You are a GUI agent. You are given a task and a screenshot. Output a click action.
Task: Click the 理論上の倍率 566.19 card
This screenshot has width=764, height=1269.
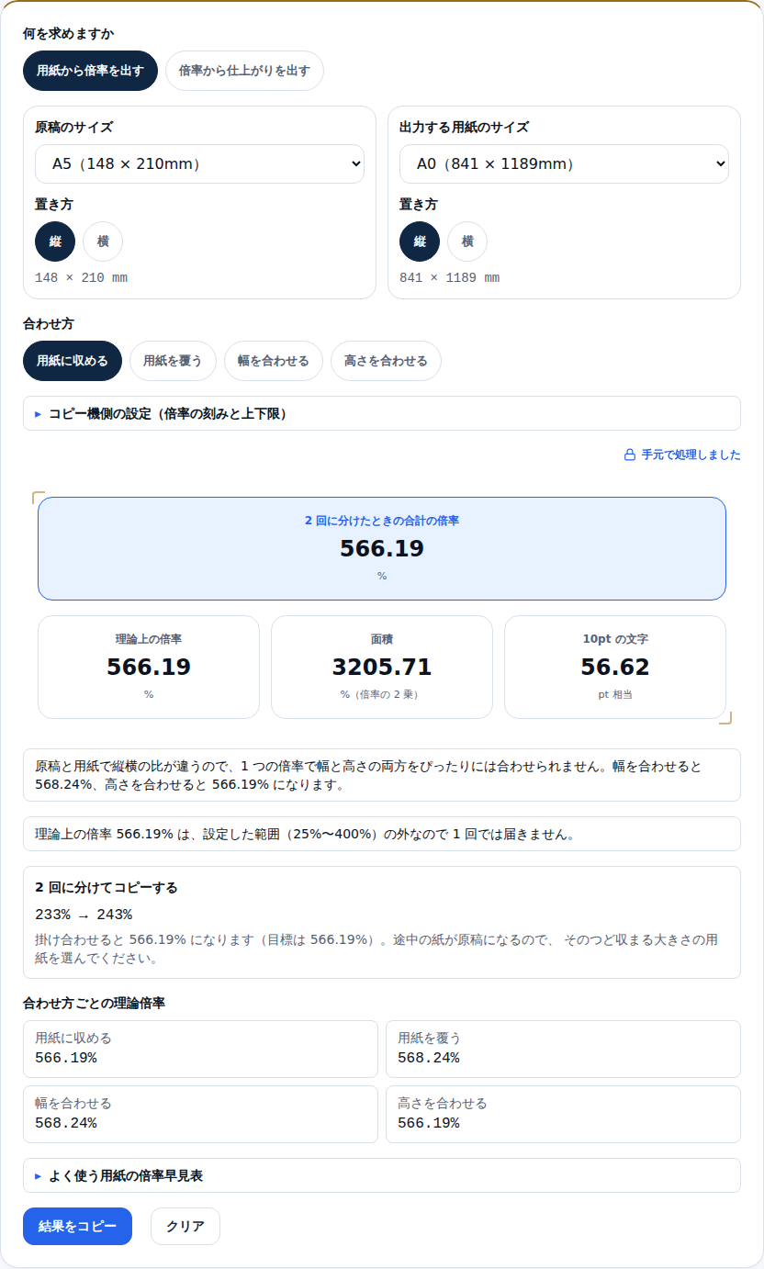149,667
